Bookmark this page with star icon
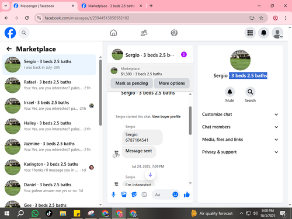Image resolution: width=292 pixels, height=219 pixels. click(x=261, y=18)
